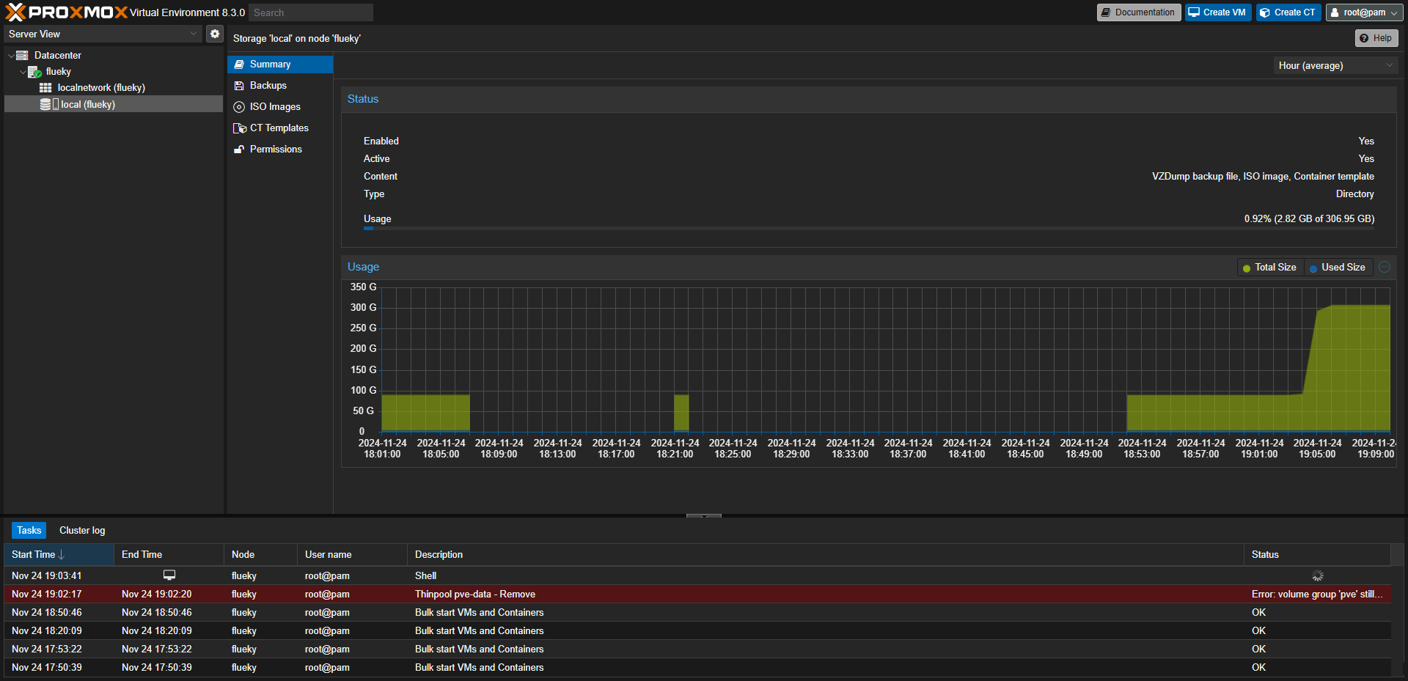This screenshot has height=681, width=1408.
Task: Select the localnetwork grid icon
Action: (x=45, y=88)
